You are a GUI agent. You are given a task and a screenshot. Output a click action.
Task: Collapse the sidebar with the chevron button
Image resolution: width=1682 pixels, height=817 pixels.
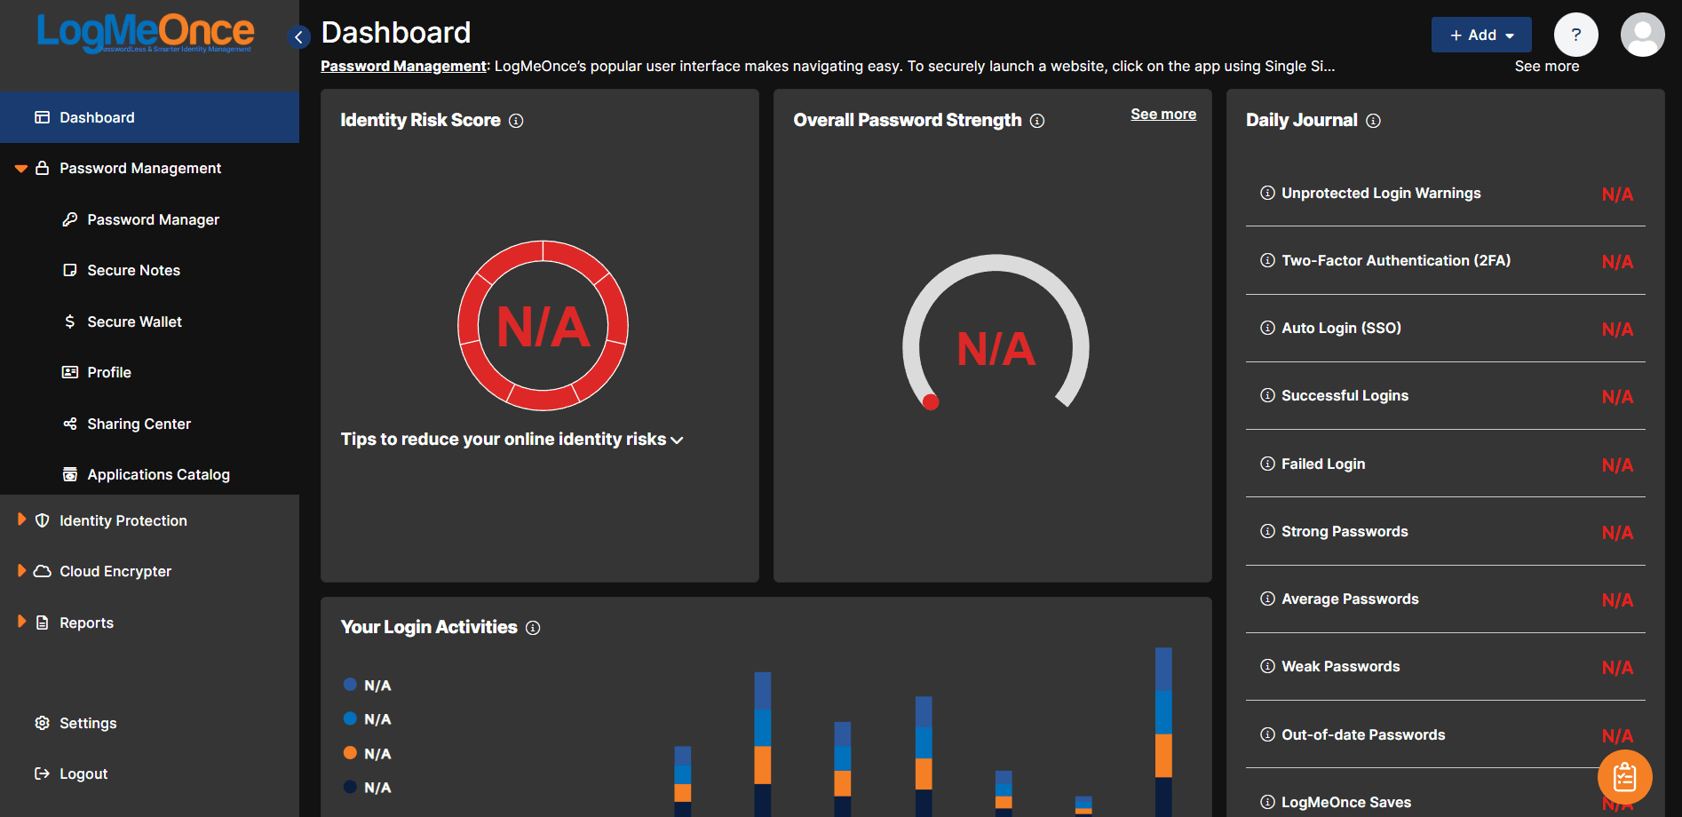pyautogui.click(x=299, y=36)
